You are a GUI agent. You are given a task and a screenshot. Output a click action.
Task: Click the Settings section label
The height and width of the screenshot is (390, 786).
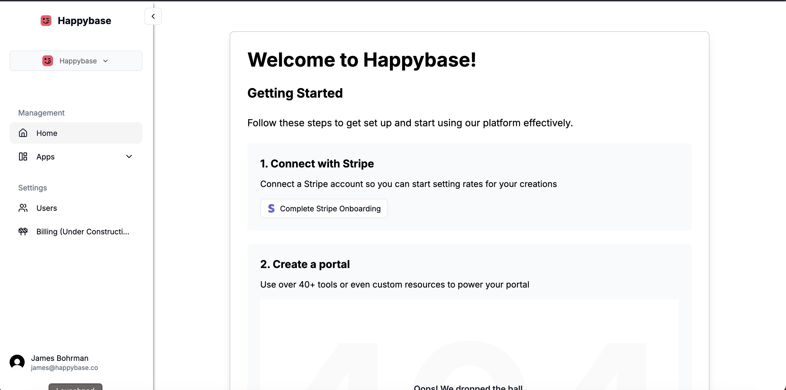33,188
